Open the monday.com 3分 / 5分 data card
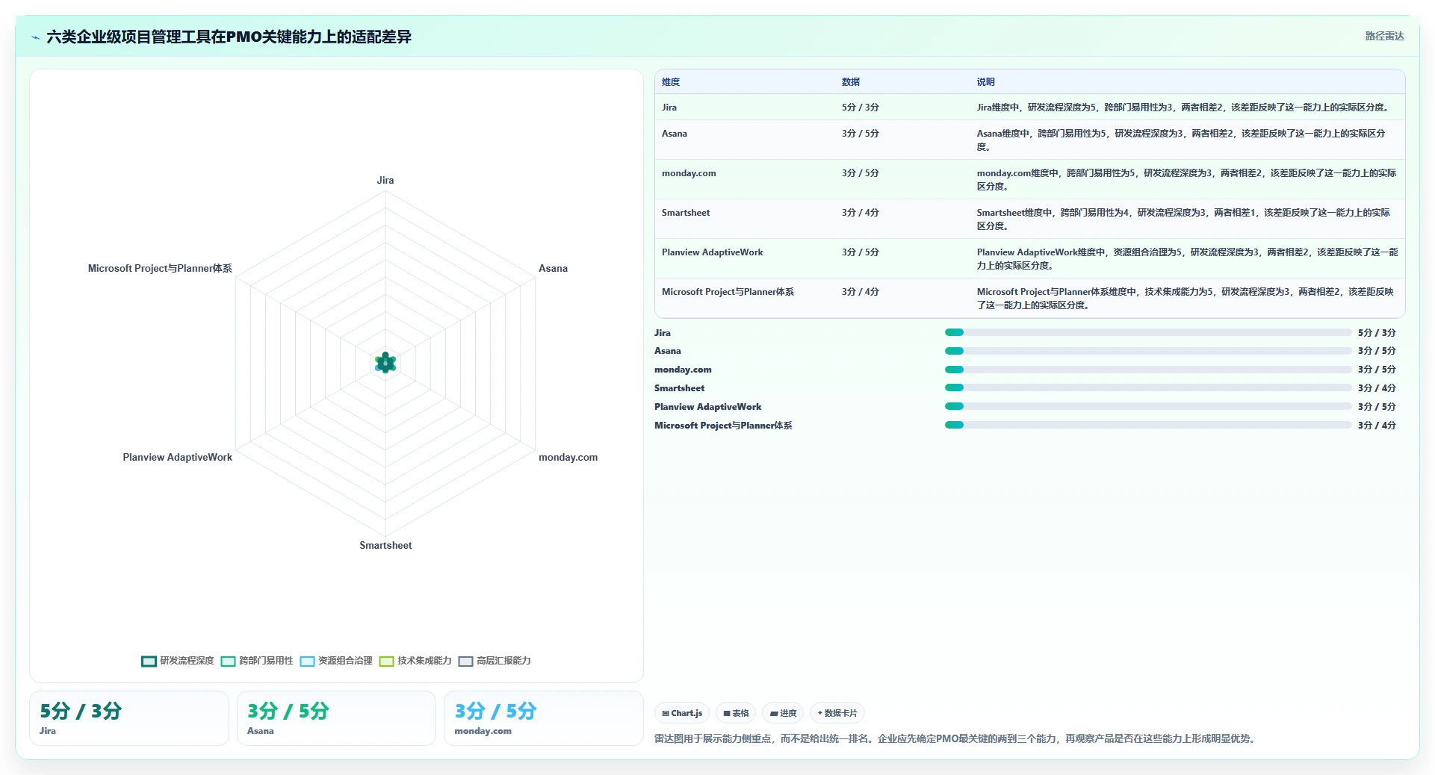The width and height of the screenshot is (1435, 775). click(544, 718)
